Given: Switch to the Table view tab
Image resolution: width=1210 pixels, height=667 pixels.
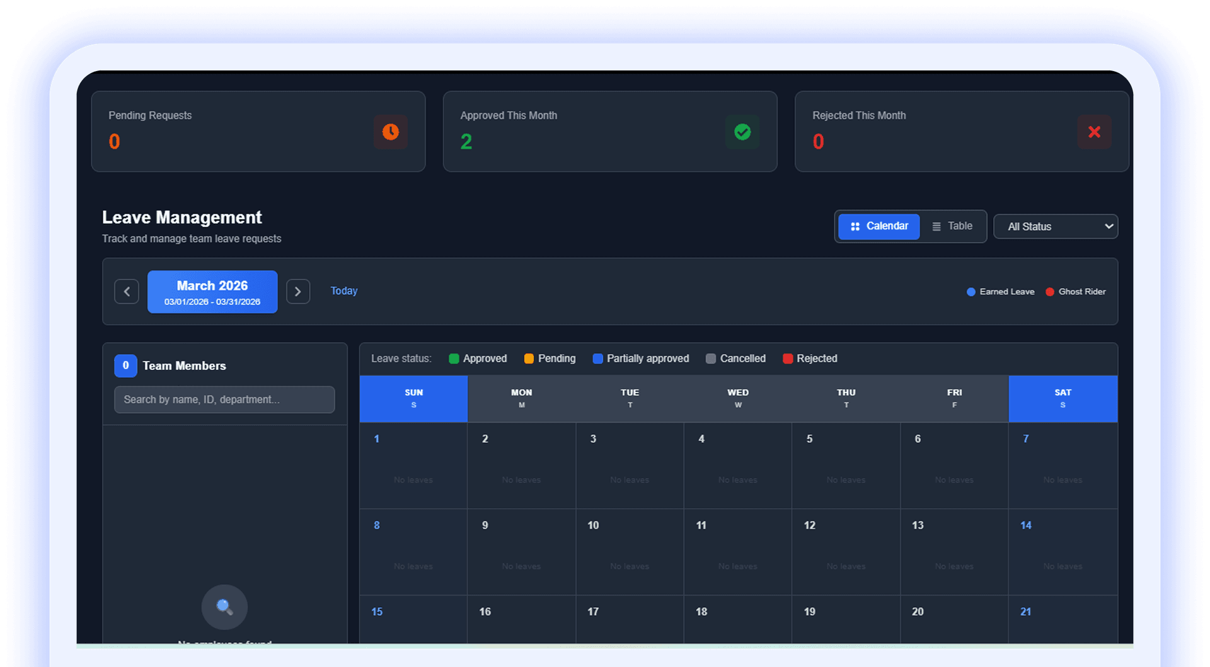Looking at the screenshot, I should coord(953,226).
